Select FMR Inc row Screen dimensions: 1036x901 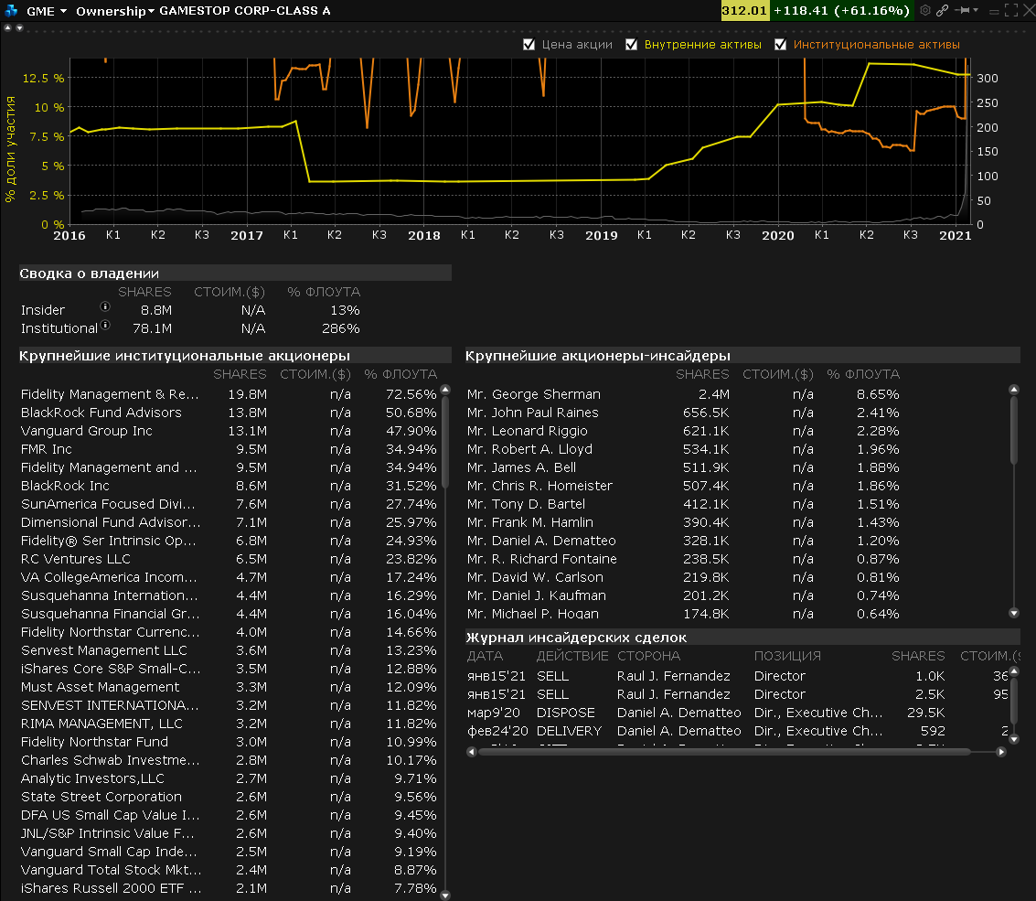pyautogui.click(x=230, y=449)
